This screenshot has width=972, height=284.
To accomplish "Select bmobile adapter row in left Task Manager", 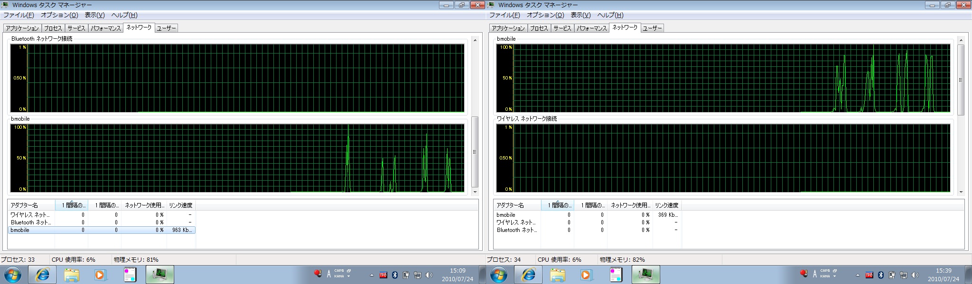I will click(x=102, y=230).
